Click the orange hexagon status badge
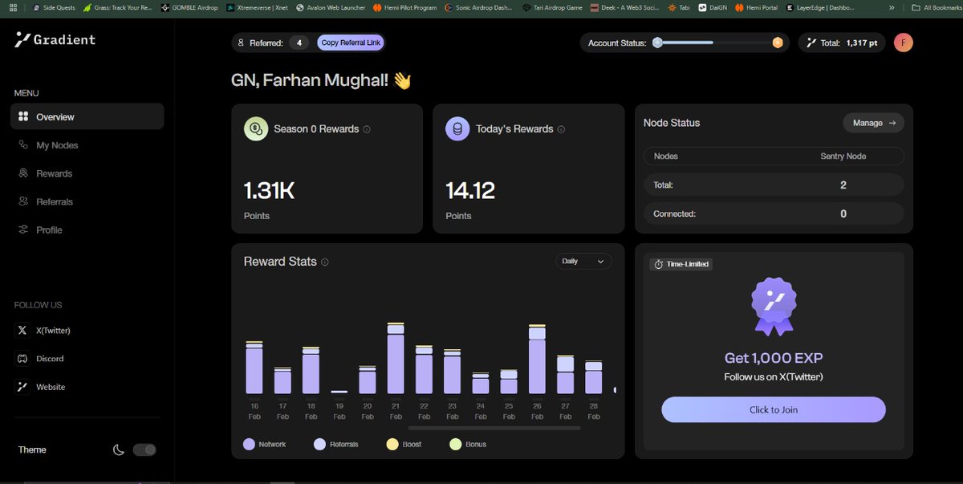This screenshot has height=484, width=963. coord(777,43)
